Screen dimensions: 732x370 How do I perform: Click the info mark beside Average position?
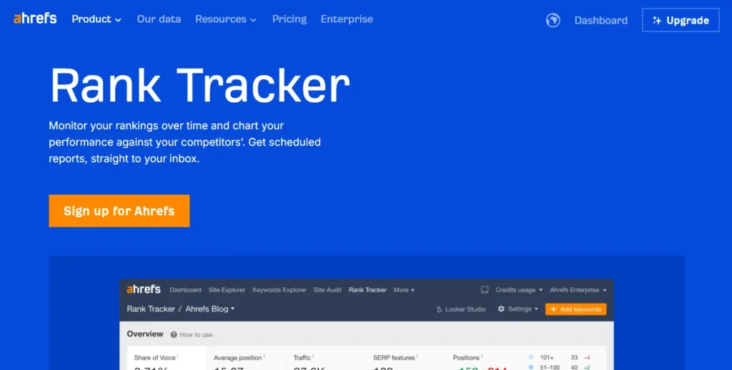coord(264,356)
